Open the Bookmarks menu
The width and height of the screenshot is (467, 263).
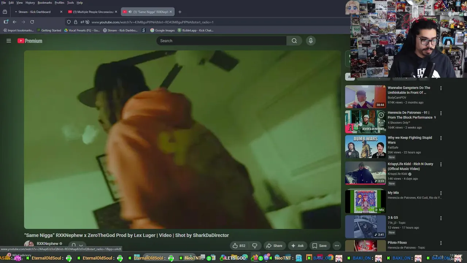tap(45, 3)
